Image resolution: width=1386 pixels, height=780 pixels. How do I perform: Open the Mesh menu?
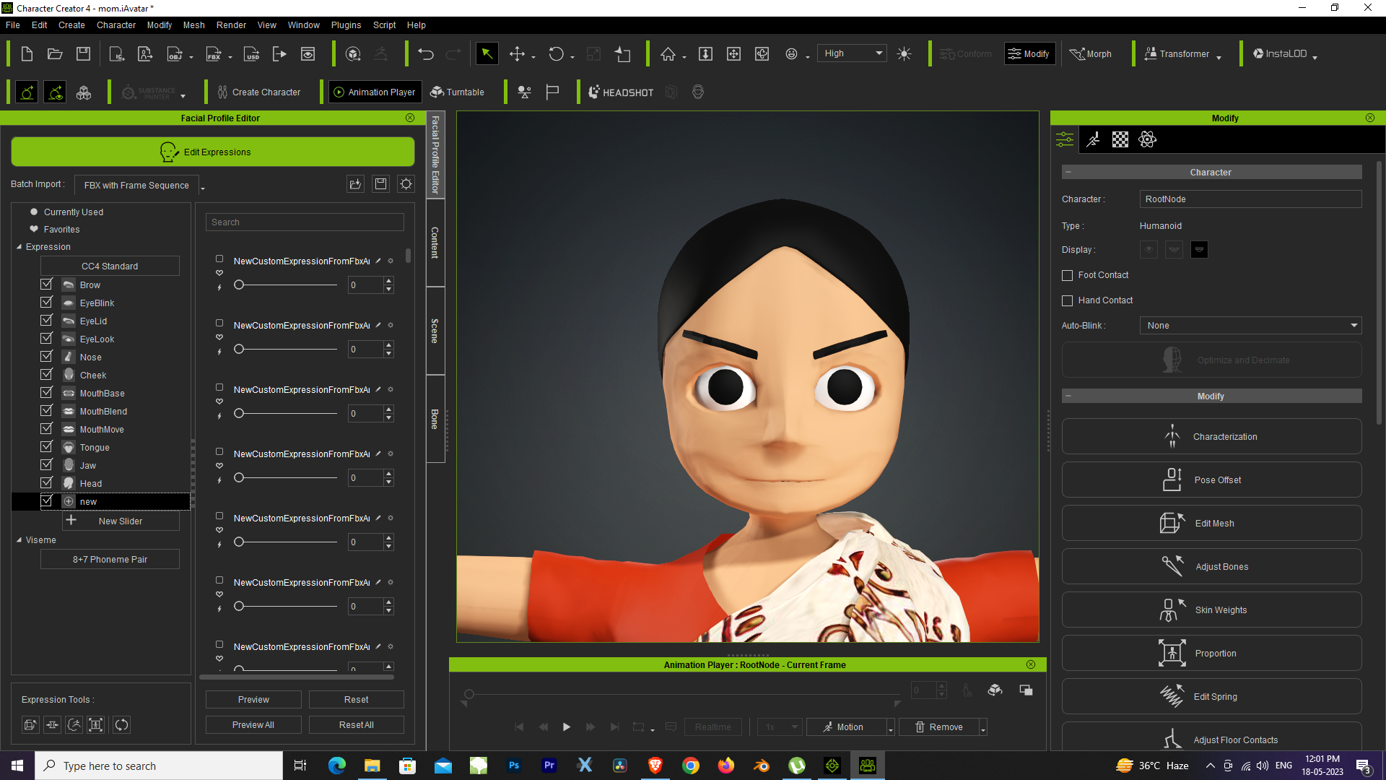coord(193,25)
